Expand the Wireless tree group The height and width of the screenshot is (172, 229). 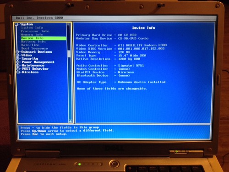pos(18,72)
